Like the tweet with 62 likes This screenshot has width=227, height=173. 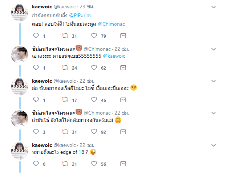tap(94, 67)
